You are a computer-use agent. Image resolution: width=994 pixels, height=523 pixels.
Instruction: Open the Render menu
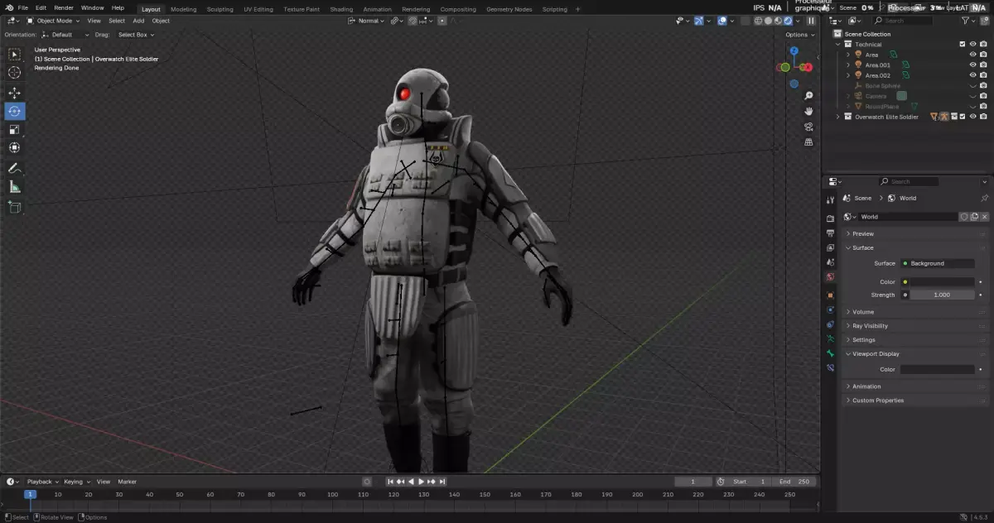click(x=64, y=7)
